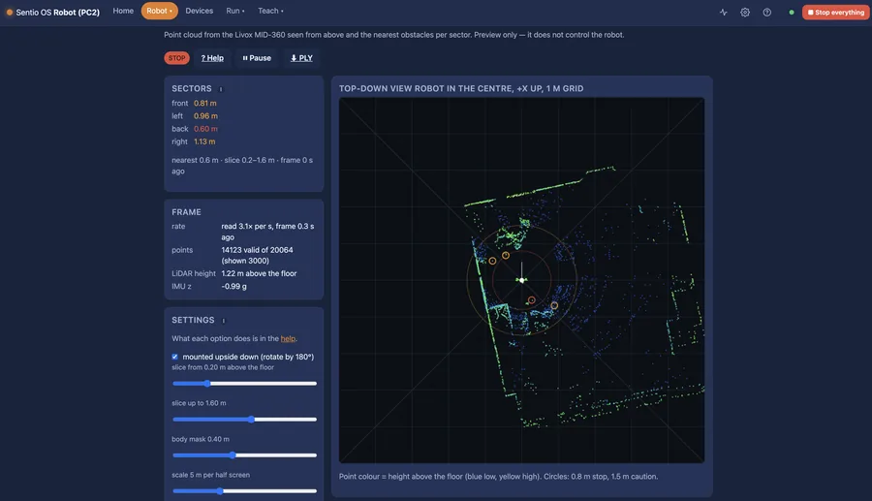872x501 pixels.
Task: Open the settings gear icon
Action: point(745,13)
